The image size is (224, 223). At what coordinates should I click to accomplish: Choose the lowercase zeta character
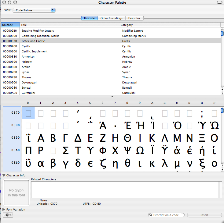click(103, 163)
